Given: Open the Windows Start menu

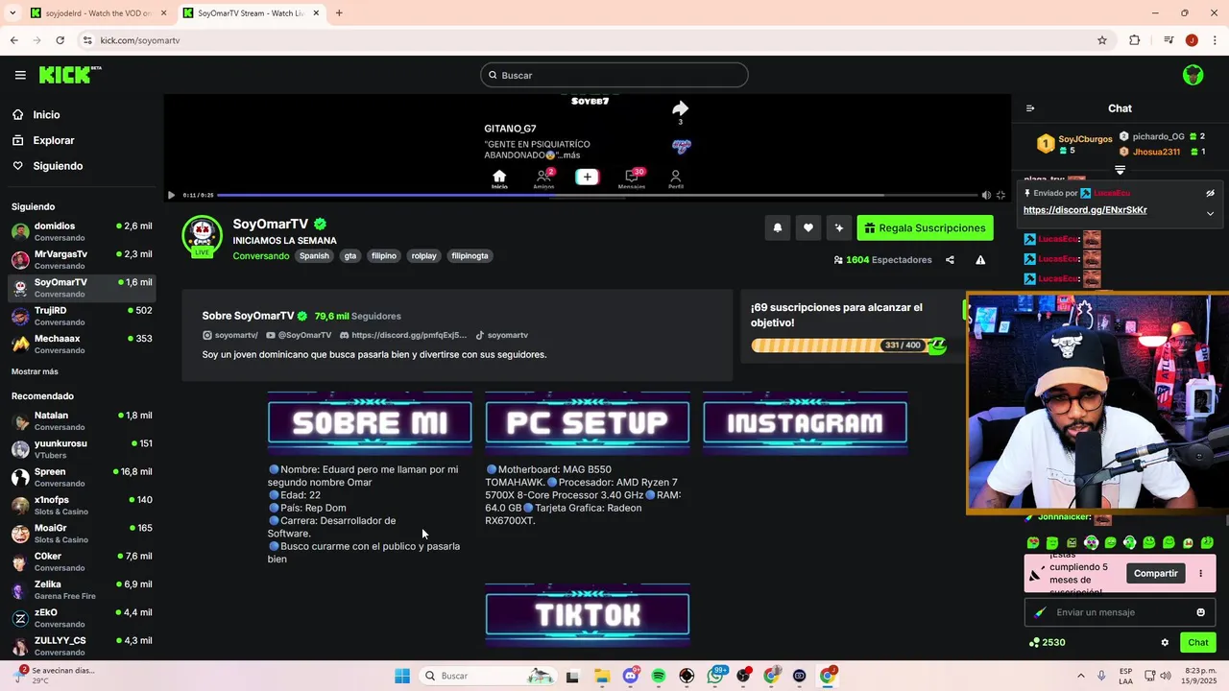Looking at the screenshot, I should click(402, 676).
